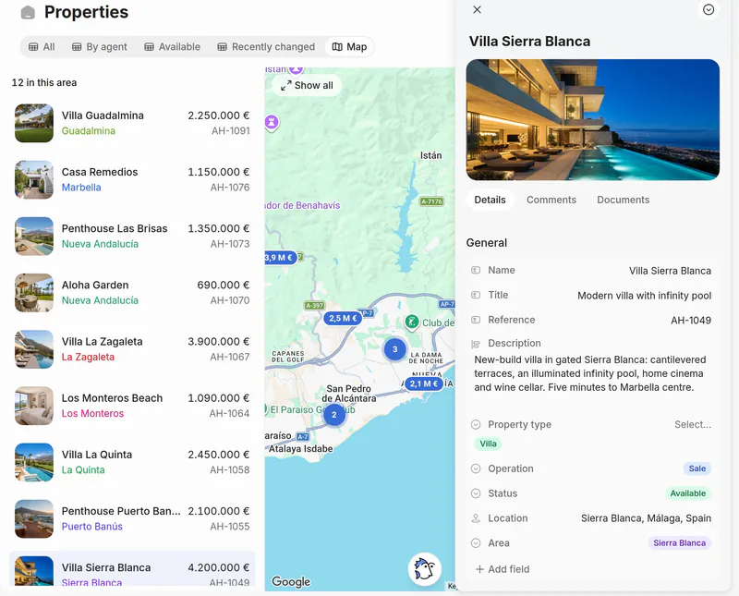Click the Guadalmina area label
Screen dimensions: 739x596
(89, 131)
